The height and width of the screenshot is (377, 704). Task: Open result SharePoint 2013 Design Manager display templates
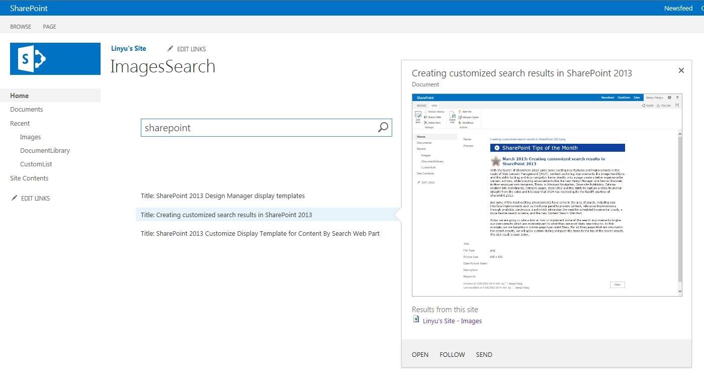coord(223,196)
